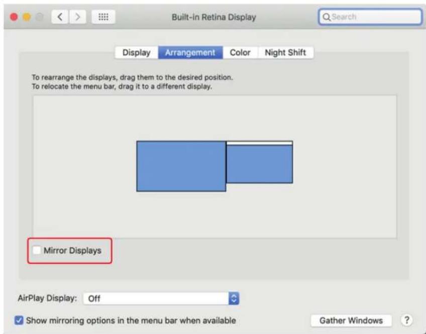Click the yellow minimize window button
426x334 pixels.
pos(27,17)
